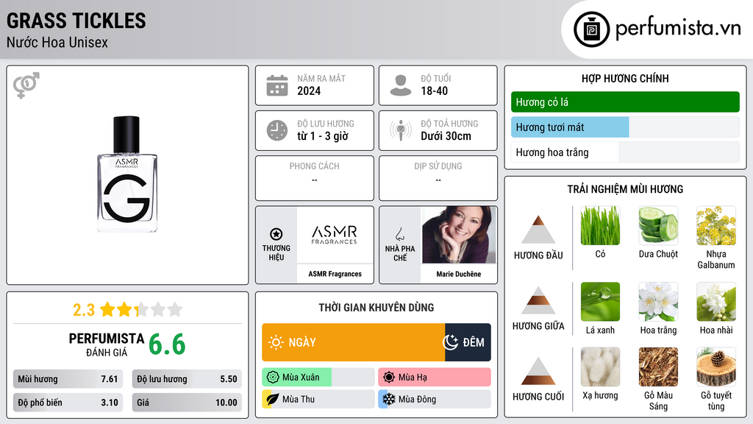Click the Hương cuối pyramid icon
753x424 pixels.
(x=538, y=371)
